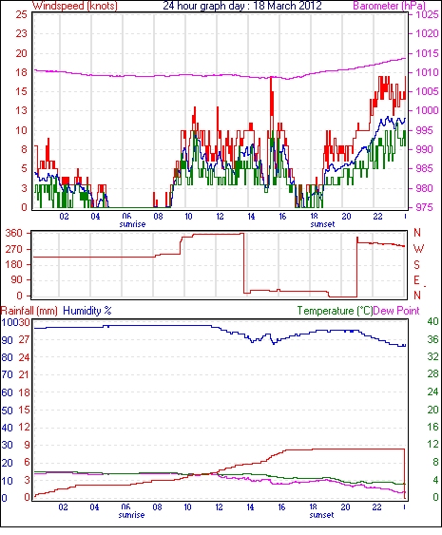Click the sunrise marker under the windspeed graph
442x535 pixels.
point(132,224)
